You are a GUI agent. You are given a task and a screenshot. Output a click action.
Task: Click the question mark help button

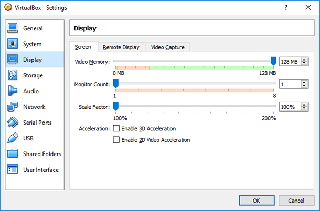286,7
